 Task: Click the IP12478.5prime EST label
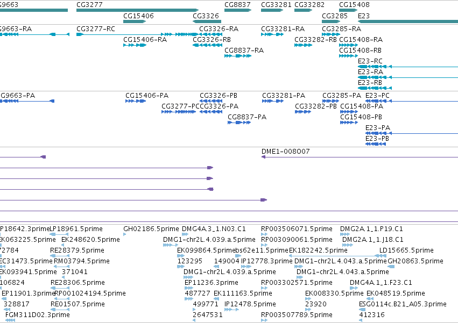click(250, 304)
